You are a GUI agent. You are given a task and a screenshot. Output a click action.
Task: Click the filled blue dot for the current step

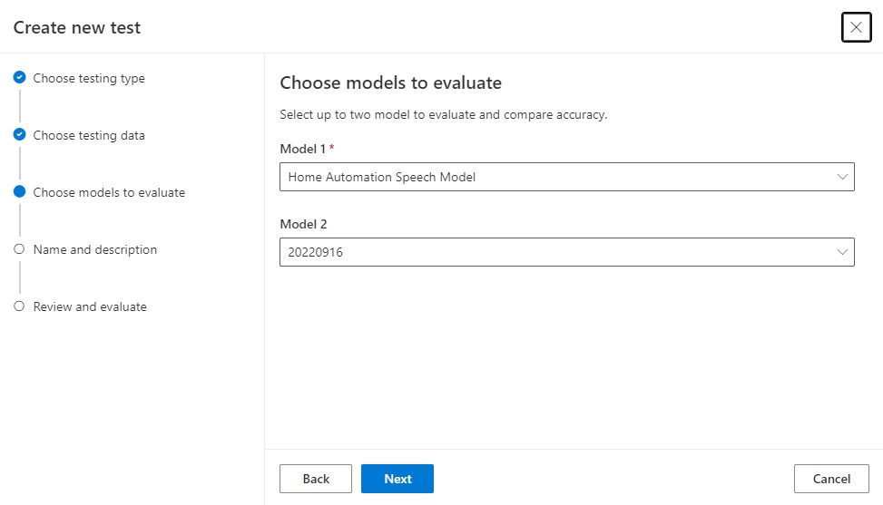[19, 192]
